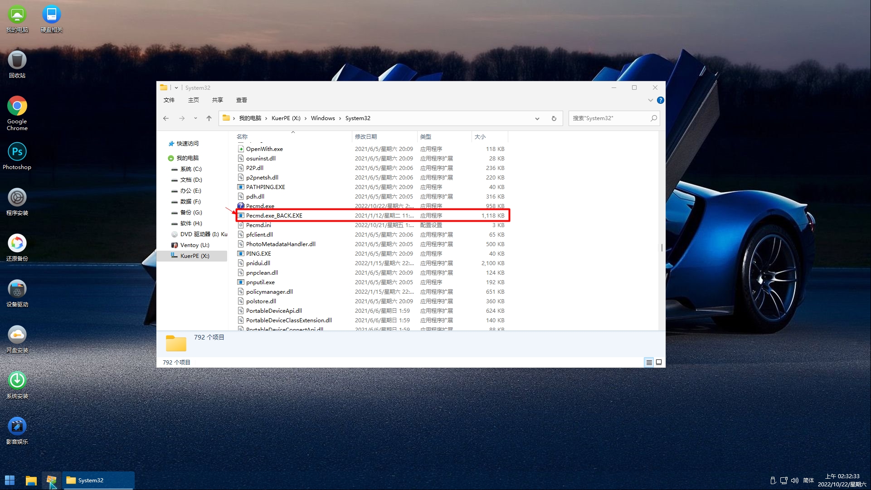Open the 硬盘相关 desktop icon
Image resolution: width=871 pixels, height=490 pixels.
[51, 19]
